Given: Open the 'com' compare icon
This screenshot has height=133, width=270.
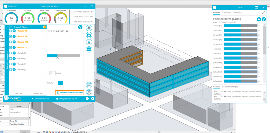Looking at the screenshot, I should [x=89, y=49].
